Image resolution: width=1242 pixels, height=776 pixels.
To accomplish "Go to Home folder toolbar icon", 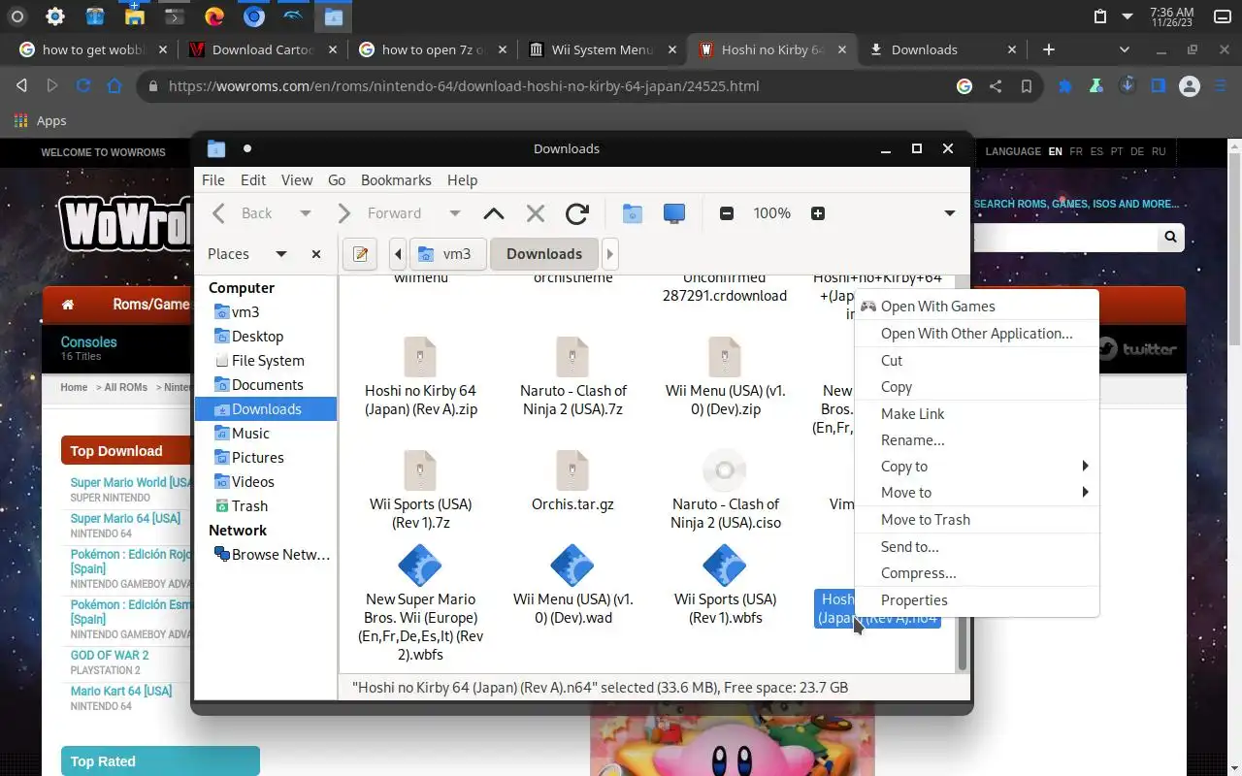I will tap(633, 213).
